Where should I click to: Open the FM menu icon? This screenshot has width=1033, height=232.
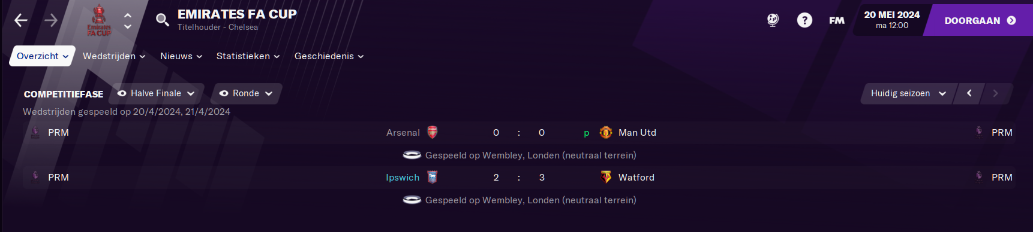tap(837, 20)
